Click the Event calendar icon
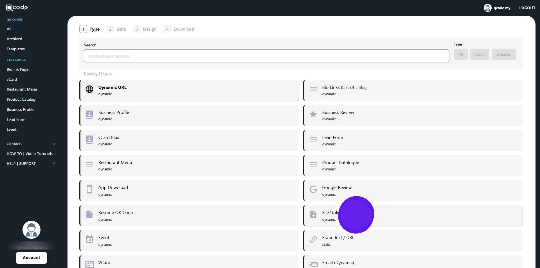The image size is (540, 268). (89, 239)
